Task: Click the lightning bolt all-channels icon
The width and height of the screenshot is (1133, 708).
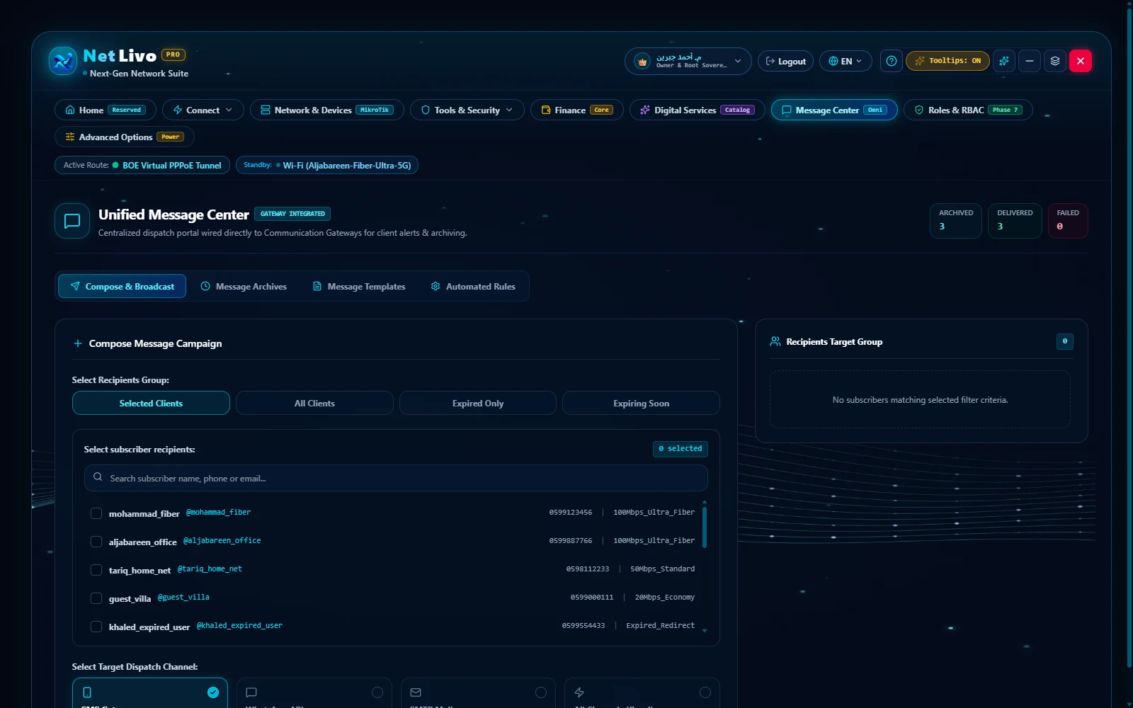Action: [579, 692]
